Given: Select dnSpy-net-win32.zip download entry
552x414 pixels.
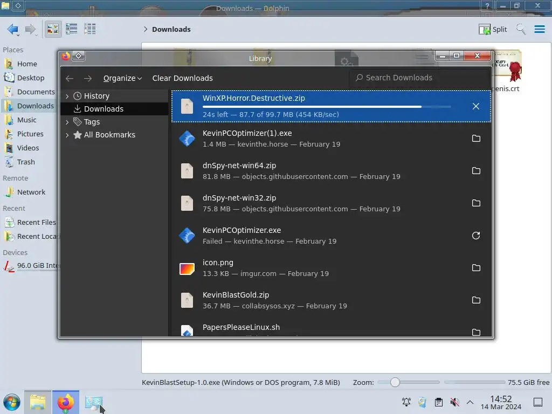Looking at the screenshot, I should (331, 203).
